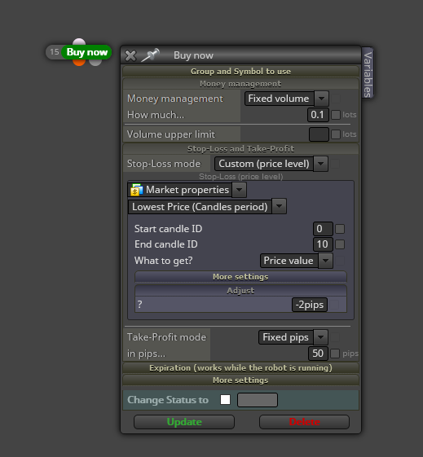This screenshot has width=423, height=457.
Task: Collapse the Adjust section header
Action: tap(240, 291)
